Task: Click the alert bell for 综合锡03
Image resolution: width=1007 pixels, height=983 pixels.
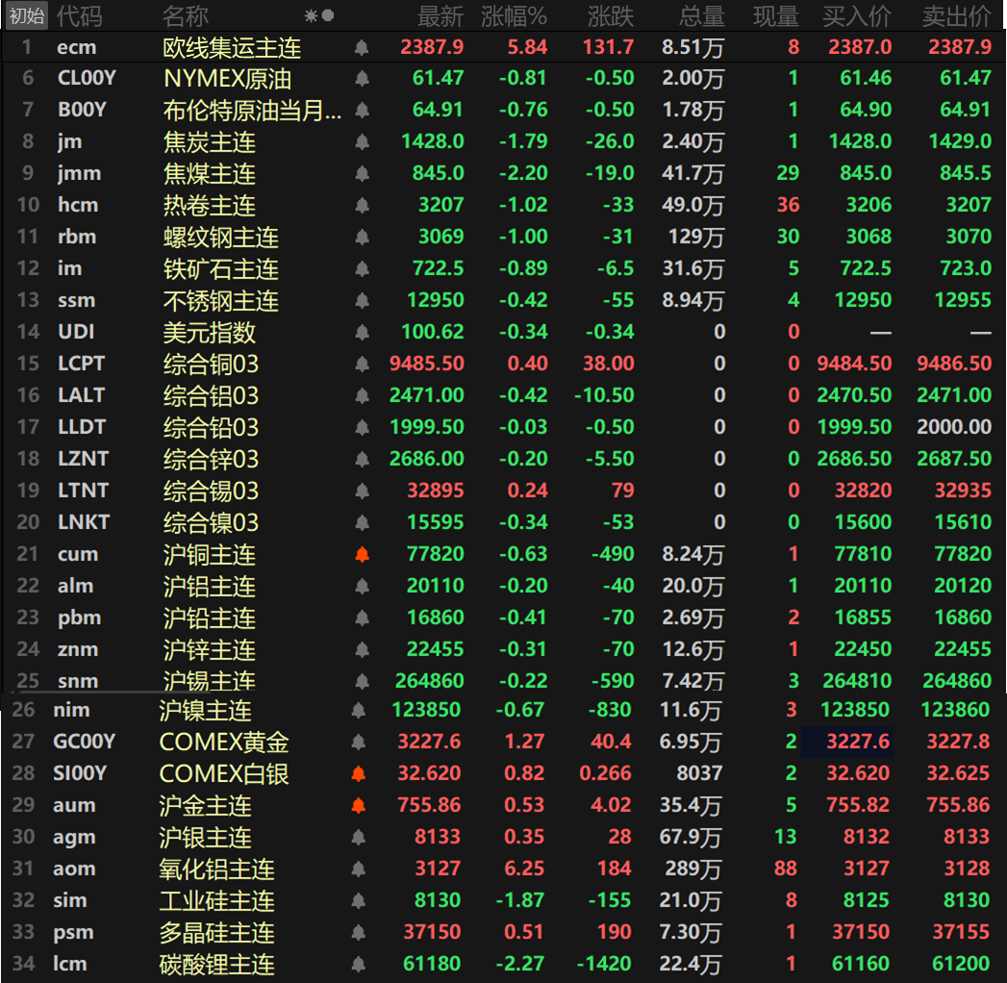Action: tap(363, 491)
